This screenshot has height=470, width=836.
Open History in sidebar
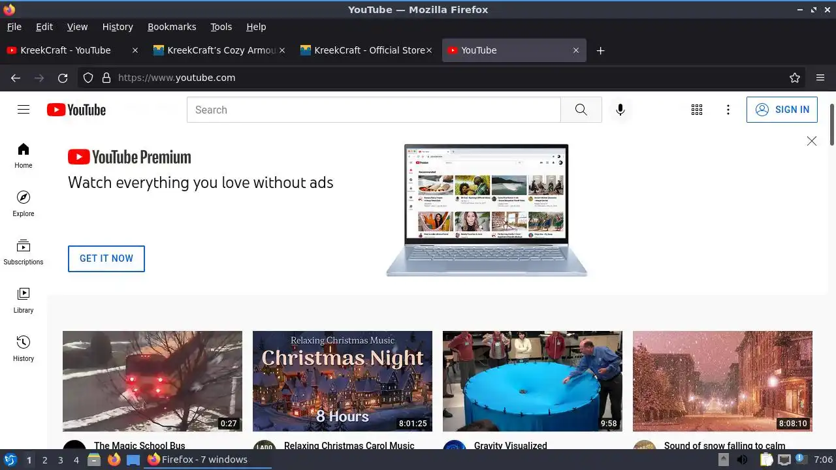point(24,349)
